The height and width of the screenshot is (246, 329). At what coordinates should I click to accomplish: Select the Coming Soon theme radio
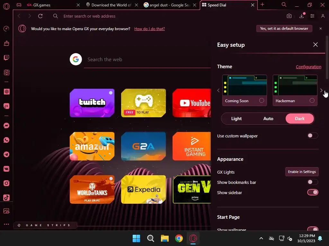262,100
